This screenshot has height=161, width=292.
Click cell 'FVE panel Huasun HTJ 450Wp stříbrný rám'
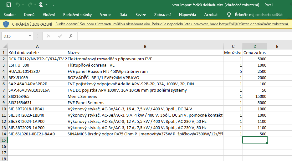145,71
